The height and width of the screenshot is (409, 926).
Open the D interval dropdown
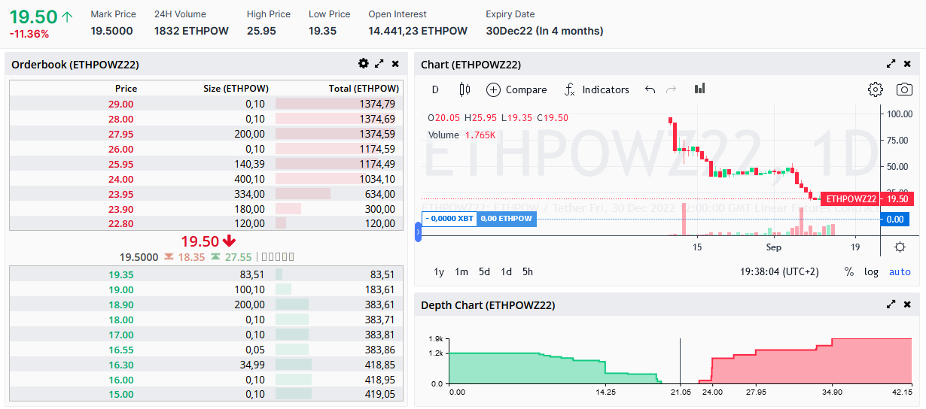tap(435, 89)
